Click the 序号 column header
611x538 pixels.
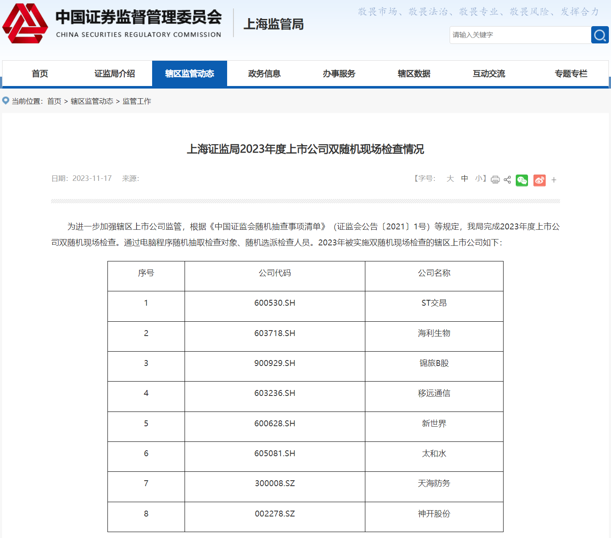[x=146, y=273]
